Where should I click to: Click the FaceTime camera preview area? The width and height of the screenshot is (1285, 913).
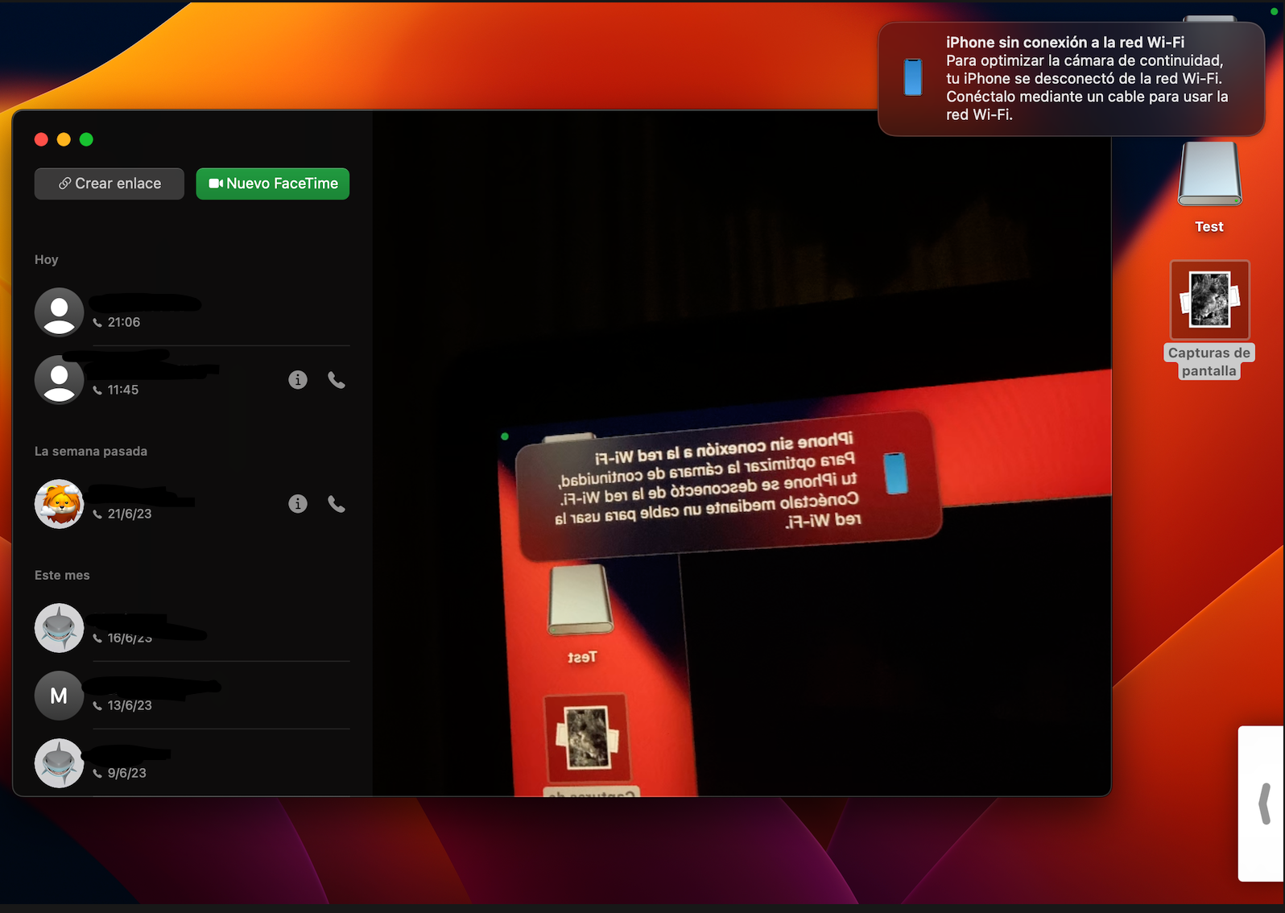pos(742,453)
